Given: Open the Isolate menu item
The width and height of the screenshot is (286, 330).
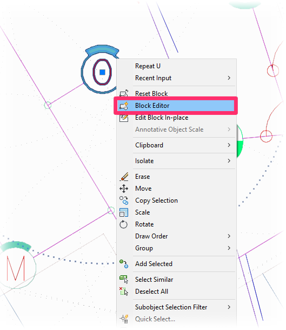Looking at the screenshot, I should [176, 161].
